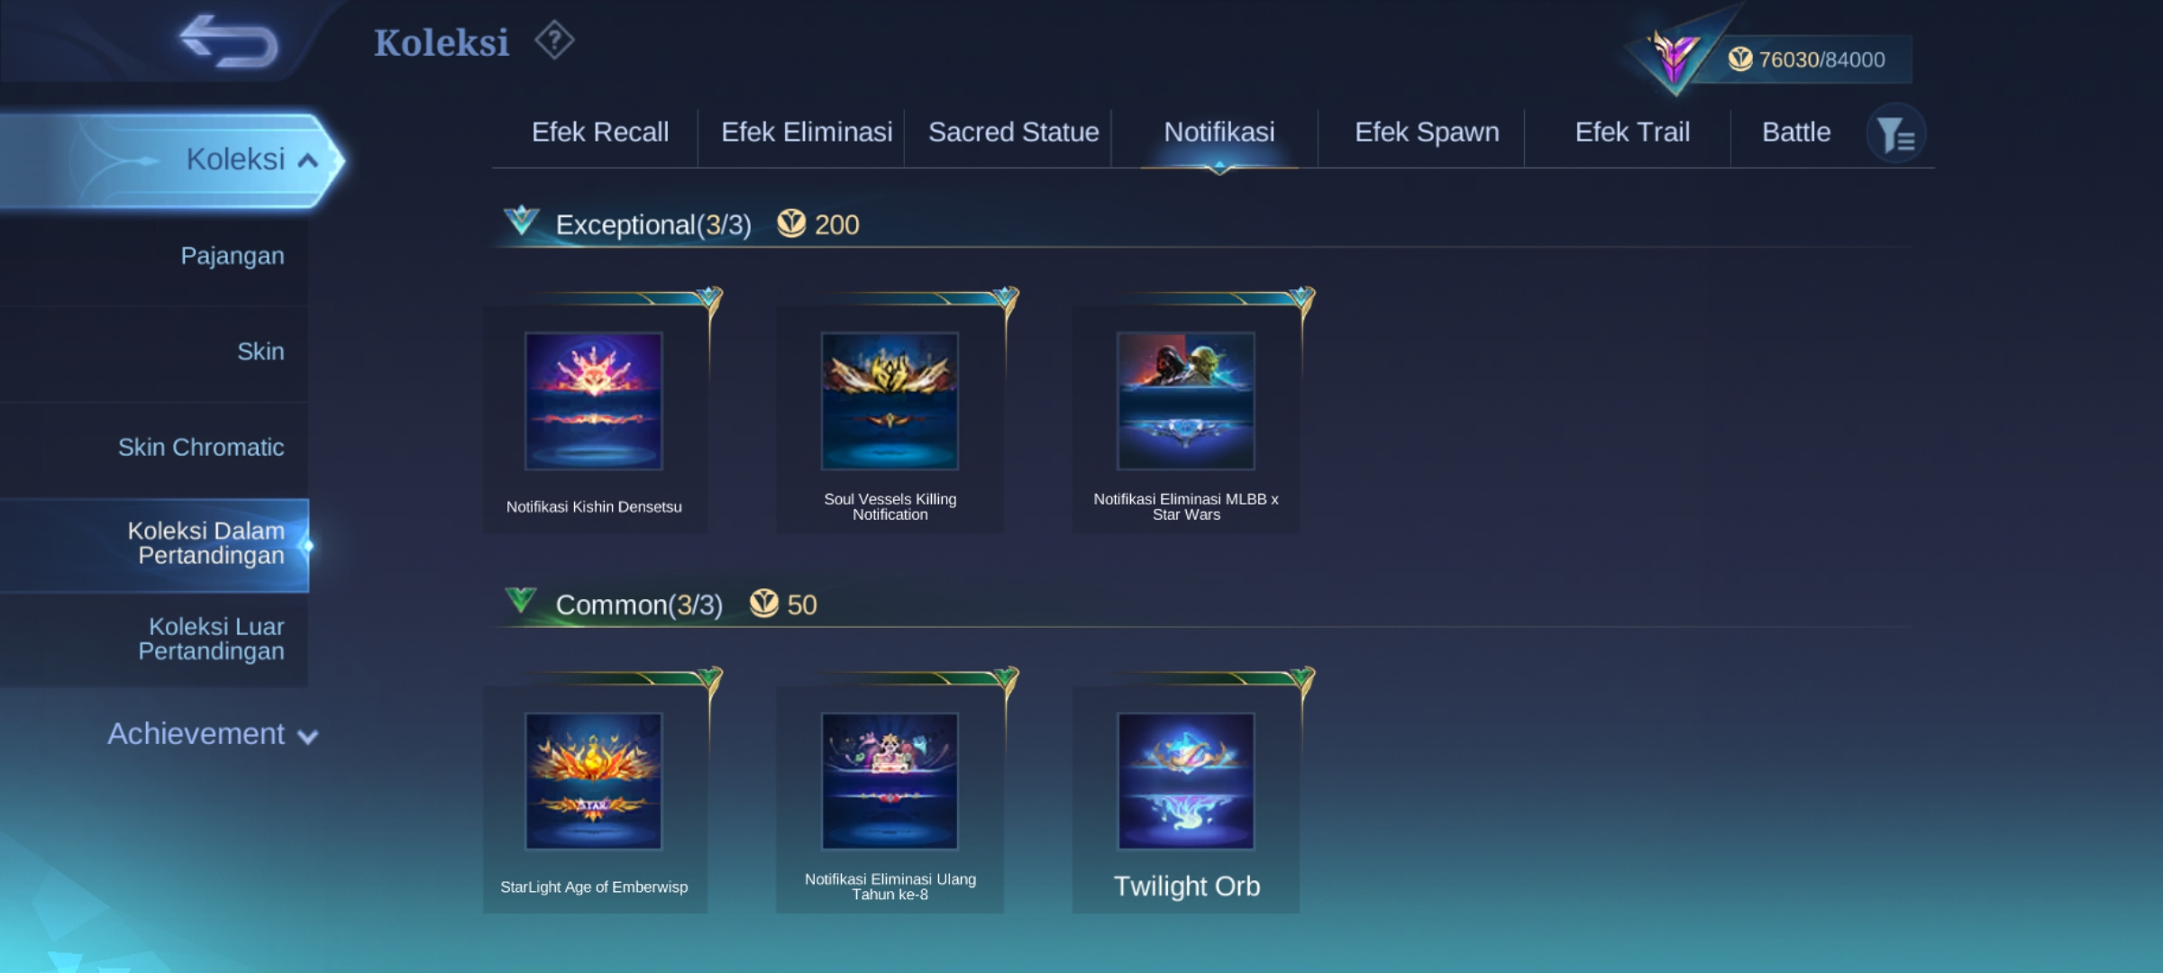Open the Efek Trail tab
Viewport: 2163px width, 973px height.
coord(1631,132)
